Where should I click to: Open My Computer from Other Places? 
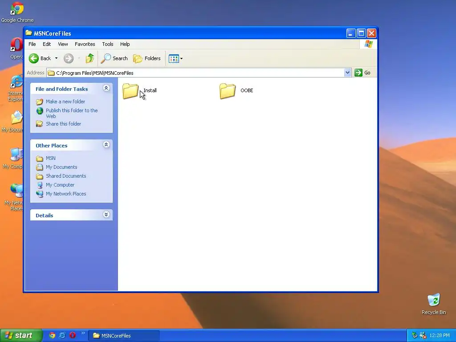tap(60, 185)
